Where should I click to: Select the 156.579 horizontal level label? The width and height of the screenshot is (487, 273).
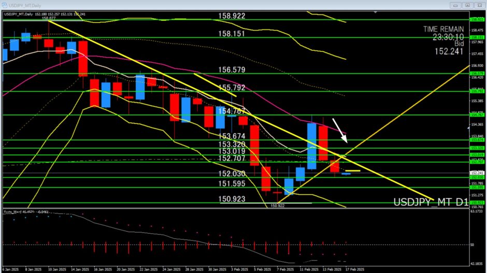232,69
